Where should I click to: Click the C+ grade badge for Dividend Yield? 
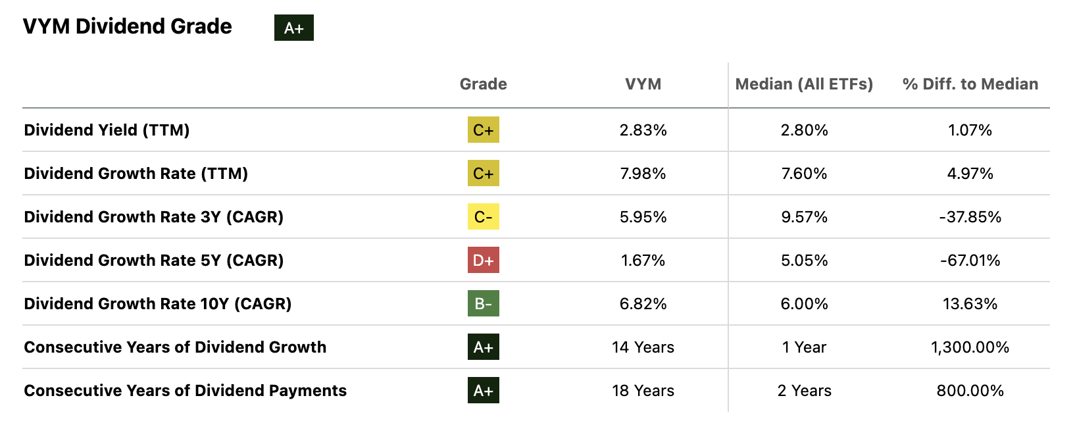pos(483,130)
